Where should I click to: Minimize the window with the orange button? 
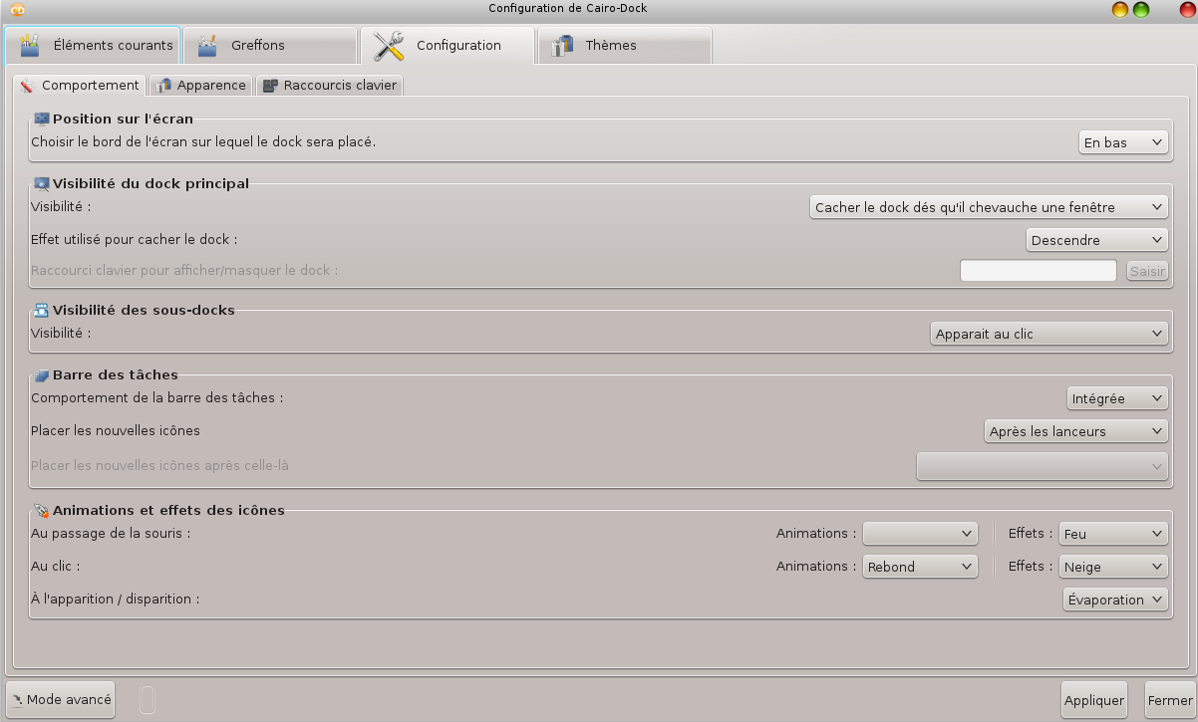1120,9
